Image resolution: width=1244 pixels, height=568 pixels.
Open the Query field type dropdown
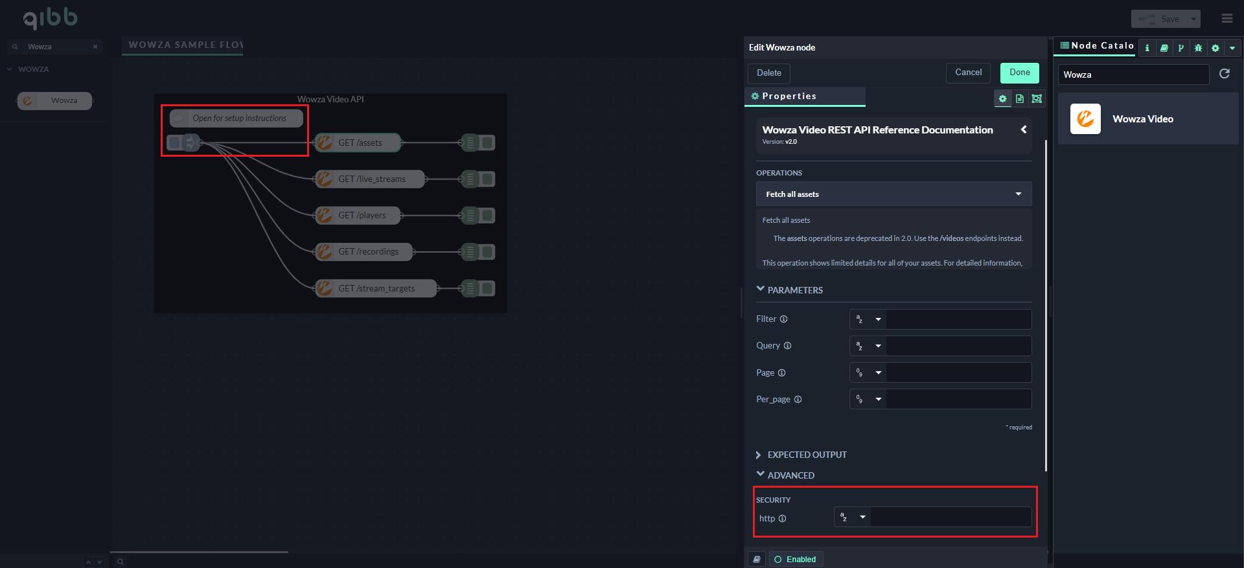click(868, 346)
